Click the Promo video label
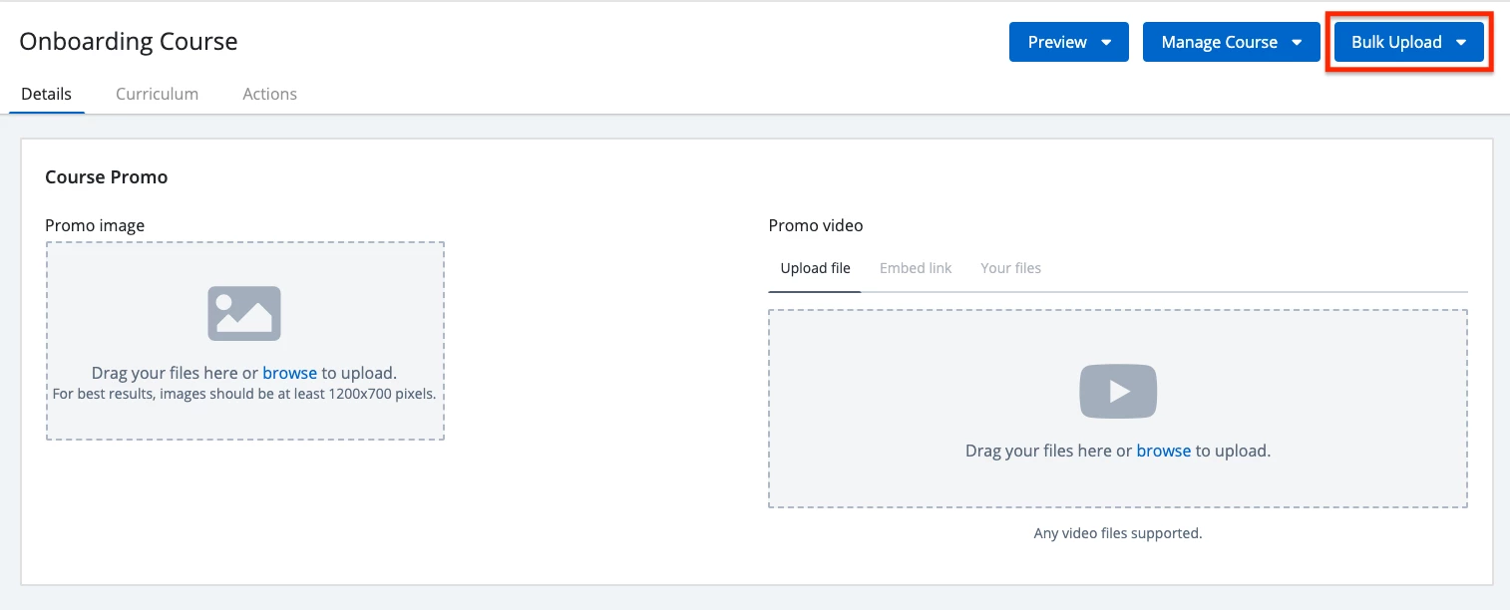 pos(816,225)
